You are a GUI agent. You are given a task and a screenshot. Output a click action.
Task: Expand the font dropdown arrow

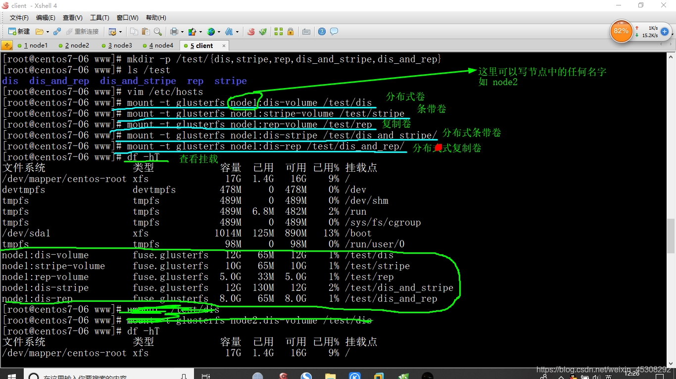(237, 32)
